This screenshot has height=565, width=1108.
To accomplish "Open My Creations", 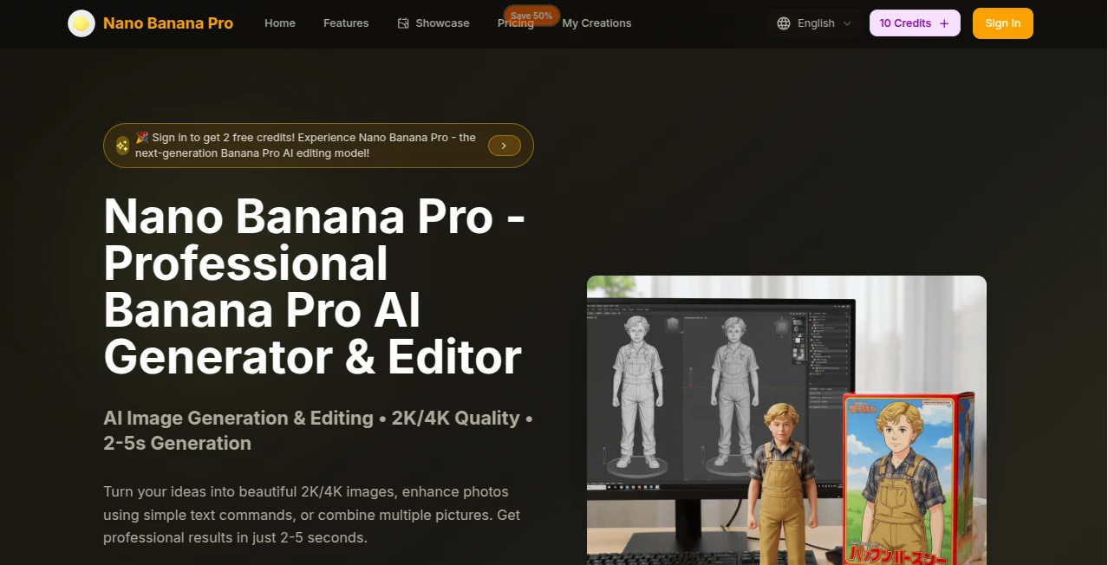I will pos(596,23).
